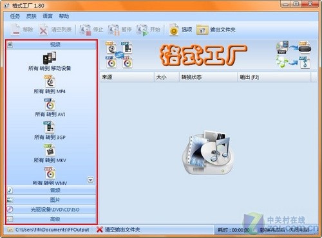Sort by the 大小 column header

point(167,77)
